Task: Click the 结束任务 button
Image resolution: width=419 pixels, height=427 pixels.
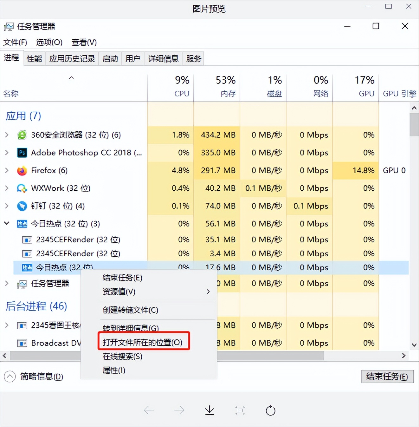Action: (387, 377)
